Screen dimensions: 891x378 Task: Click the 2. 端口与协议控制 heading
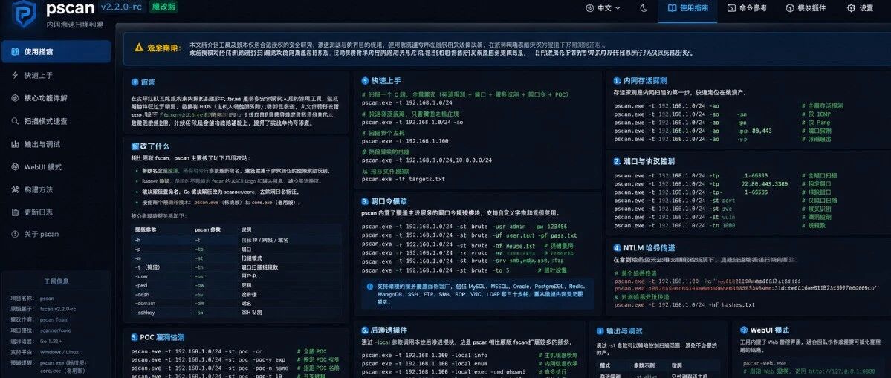[644, 161]
